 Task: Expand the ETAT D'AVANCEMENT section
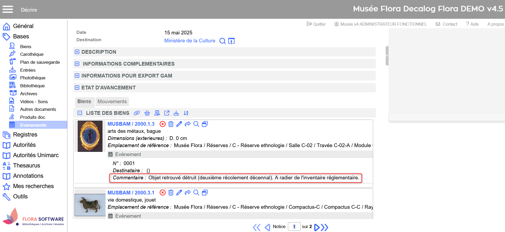pyautogui.click(x=77, y=88)
